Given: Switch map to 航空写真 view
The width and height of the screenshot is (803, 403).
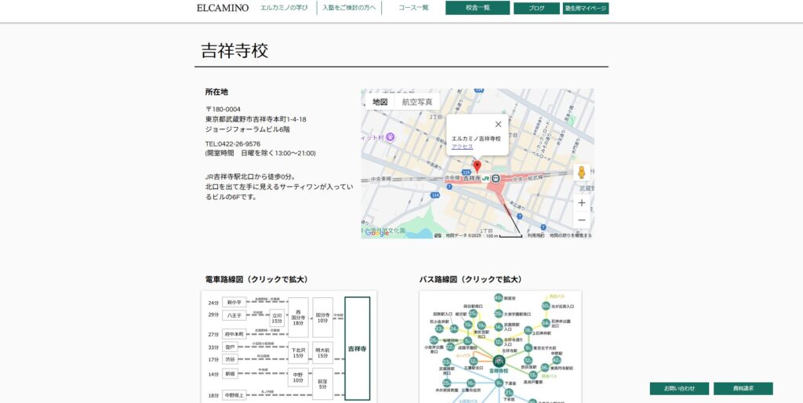Looking at the screenshot, I should click(417, 101).
